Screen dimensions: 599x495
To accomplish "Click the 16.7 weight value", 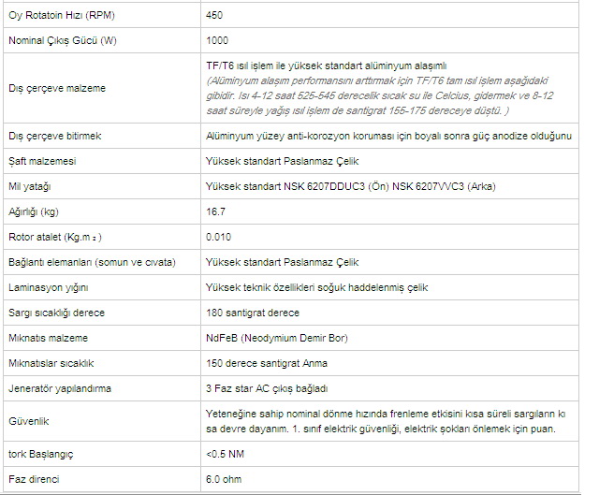I will coord(216,211).
